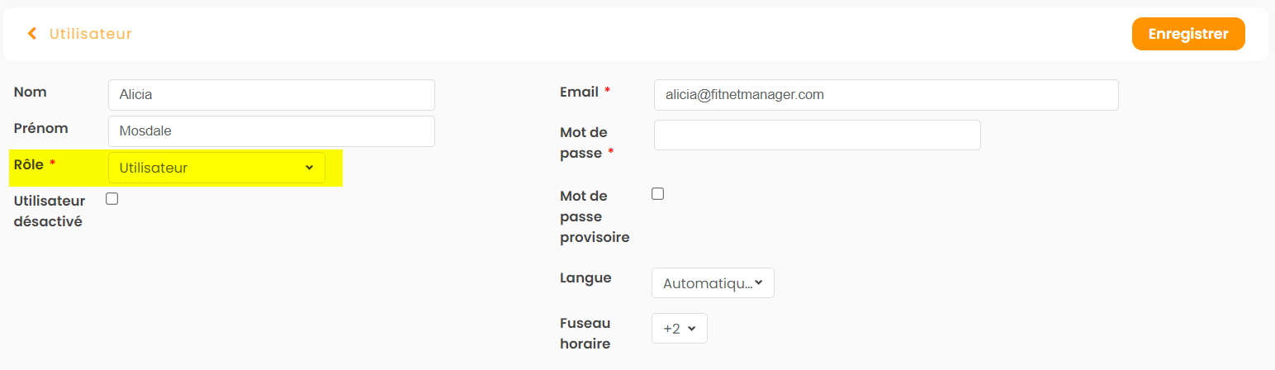Image resolution: width=1275 pixels, height=370 pixels.
Task: Expand the Langue dropdown
Action: [x=713, y=283]
